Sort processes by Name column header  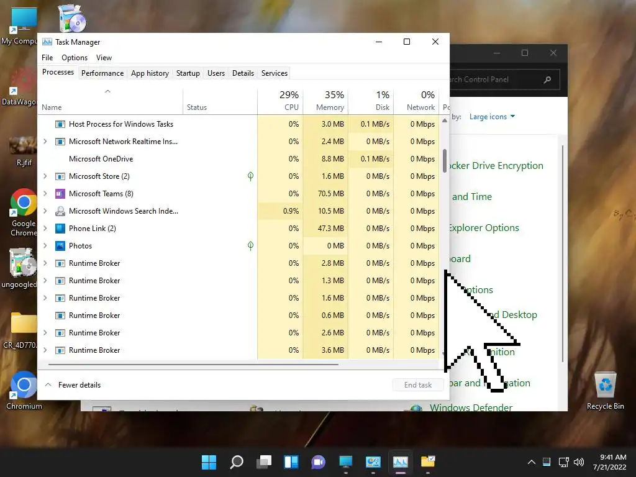click(x=111, y=101)
